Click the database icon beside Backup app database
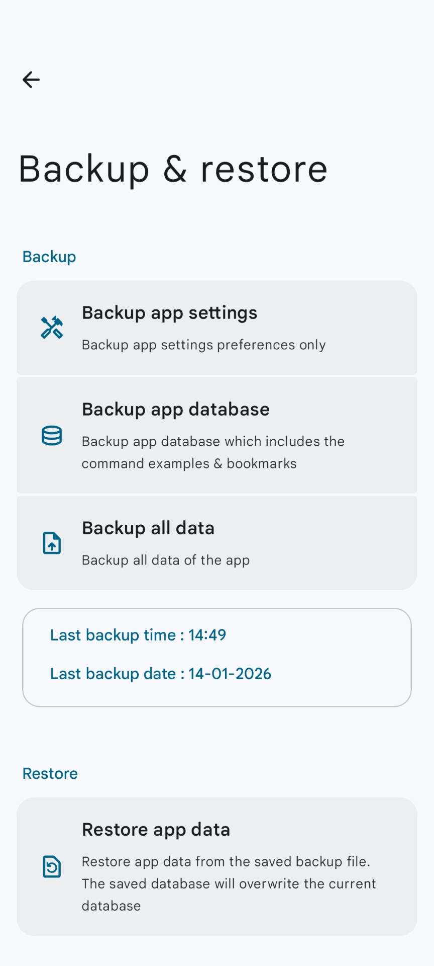This screenshot has height=966, width=434. [x=51, y=436]
